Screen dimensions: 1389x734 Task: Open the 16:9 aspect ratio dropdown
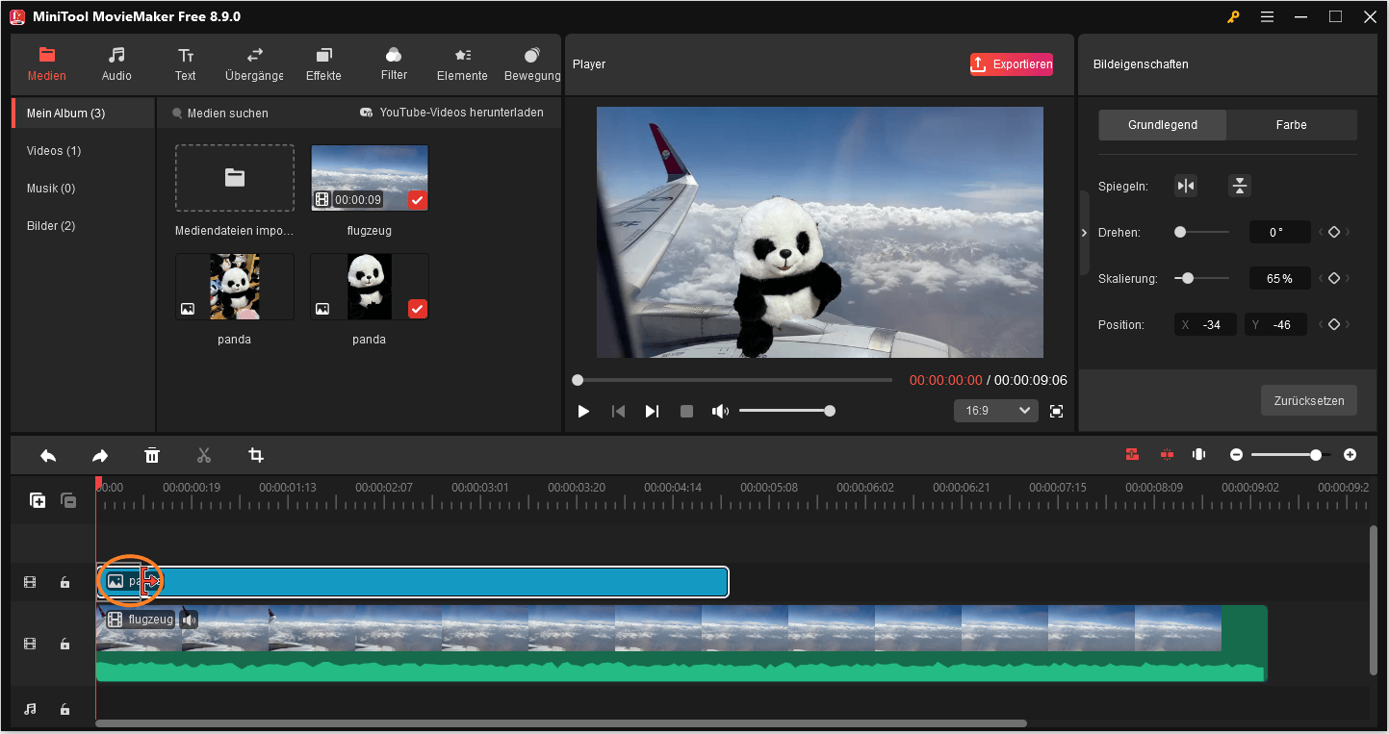(x=995, y=411)
